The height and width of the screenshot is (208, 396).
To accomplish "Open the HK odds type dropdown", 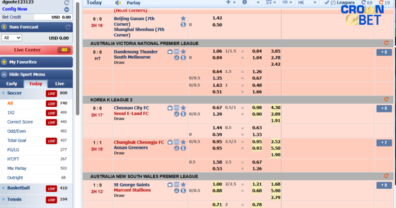I will click(x=307, y=3).
